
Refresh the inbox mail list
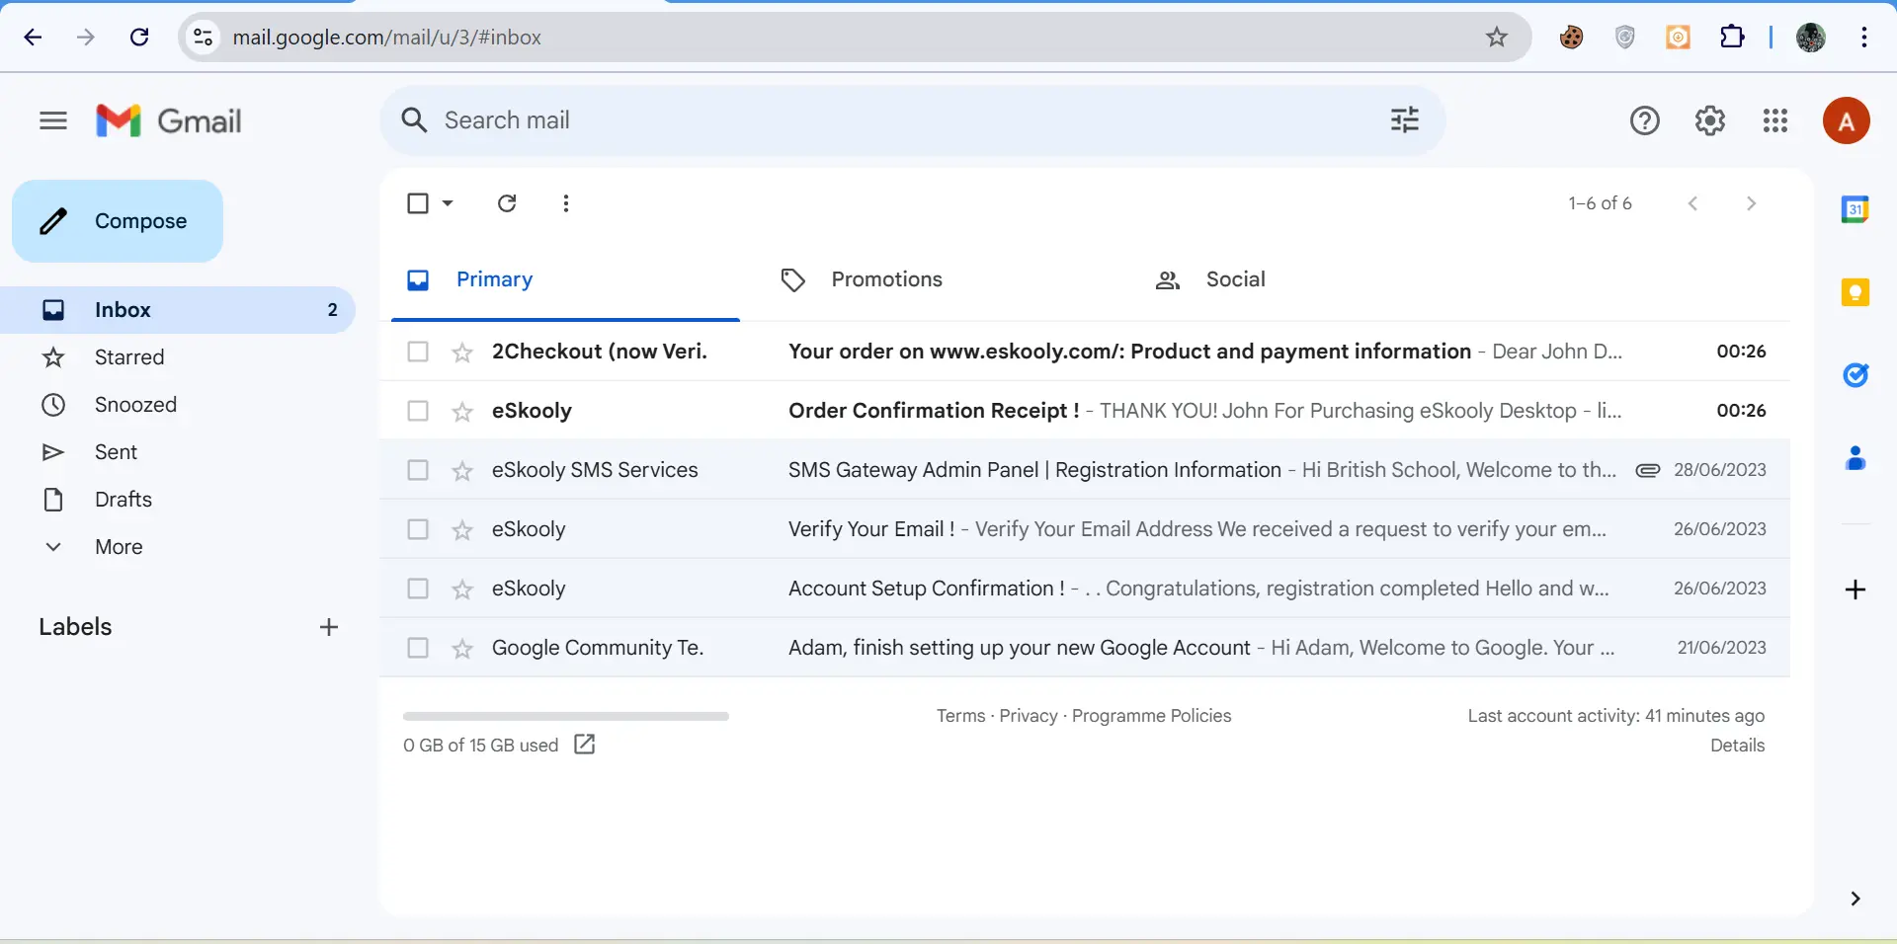click(507, 203)
